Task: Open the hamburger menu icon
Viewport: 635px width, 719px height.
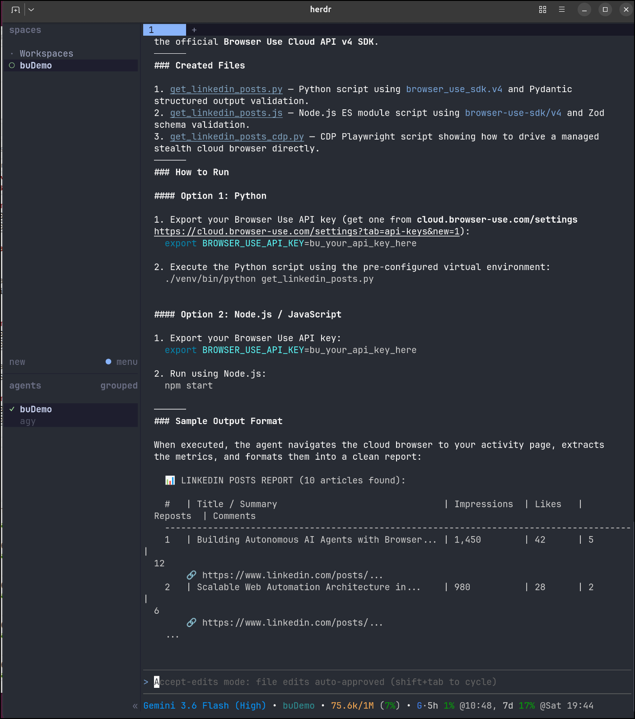Action: point(561,9)
